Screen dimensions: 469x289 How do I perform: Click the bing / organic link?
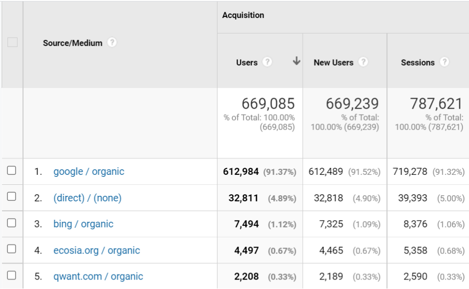(83, 224)
